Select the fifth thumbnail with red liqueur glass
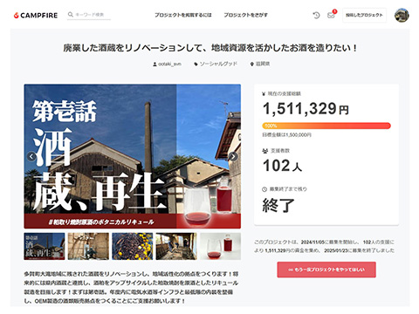This screenshot has height=314, width=419. tap(220, 246)
